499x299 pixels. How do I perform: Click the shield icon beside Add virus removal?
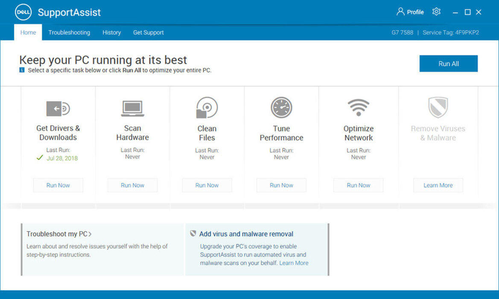coord(193,233)
